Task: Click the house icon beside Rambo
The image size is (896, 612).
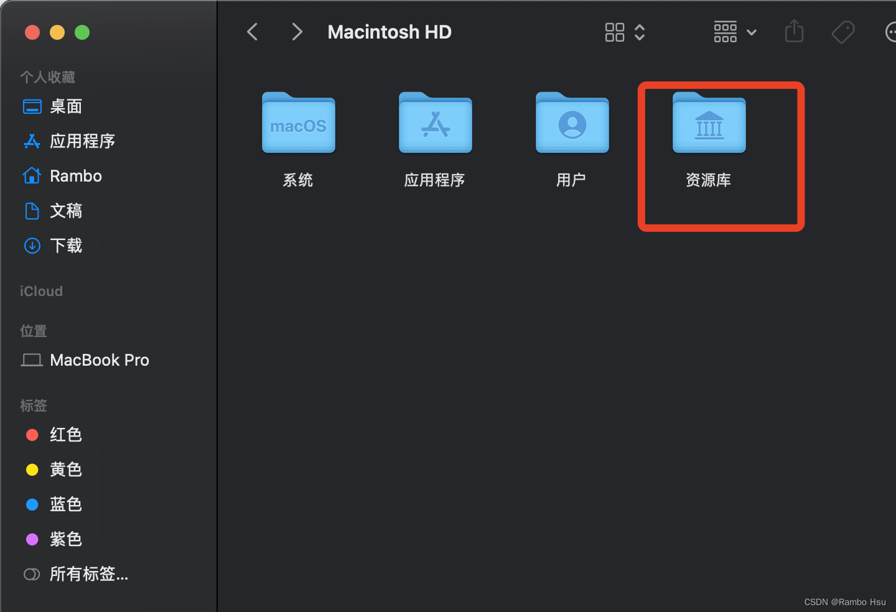Action: pos(32,176)
